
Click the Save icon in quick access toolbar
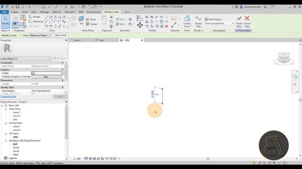(17, 7)
